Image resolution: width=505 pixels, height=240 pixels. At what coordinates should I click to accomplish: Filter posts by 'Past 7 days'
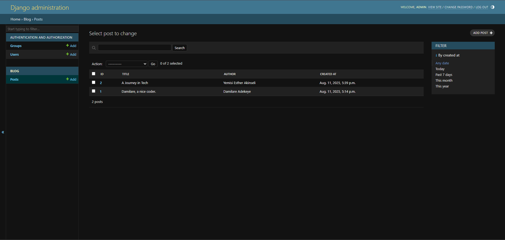[x=444, y=75]
